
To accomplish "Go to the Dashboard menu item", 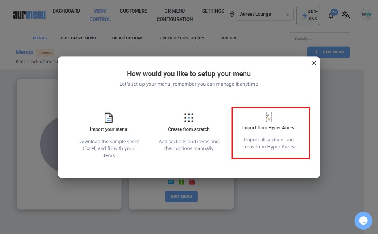I will tap(66, 11).
